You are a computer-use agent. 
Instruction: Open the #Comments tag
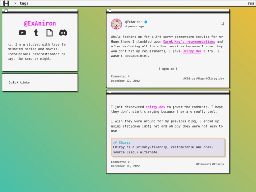coord(203,164)
